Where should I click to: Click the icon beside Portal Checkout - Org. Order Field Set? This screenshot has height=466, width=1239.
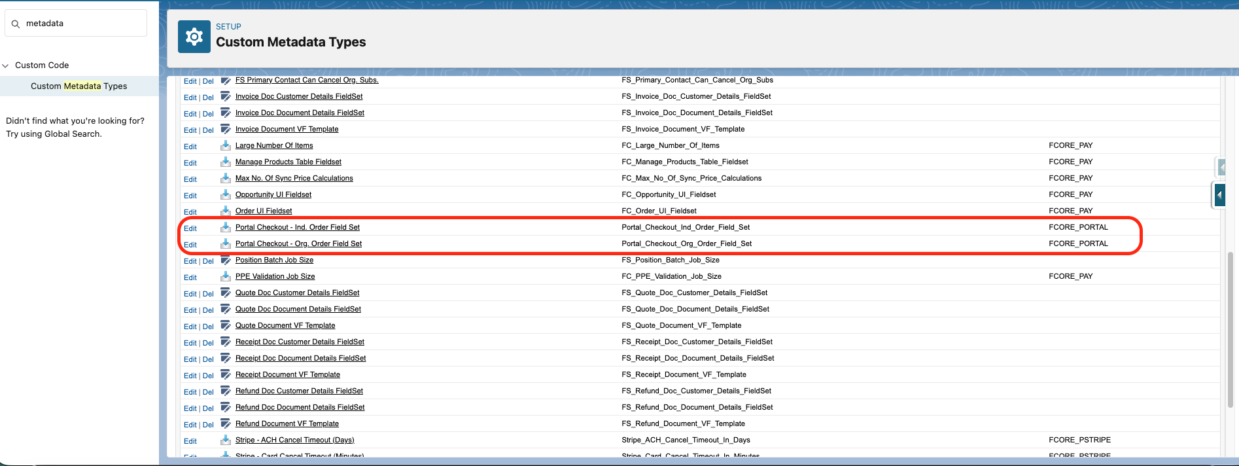click(x=226, y=243)
